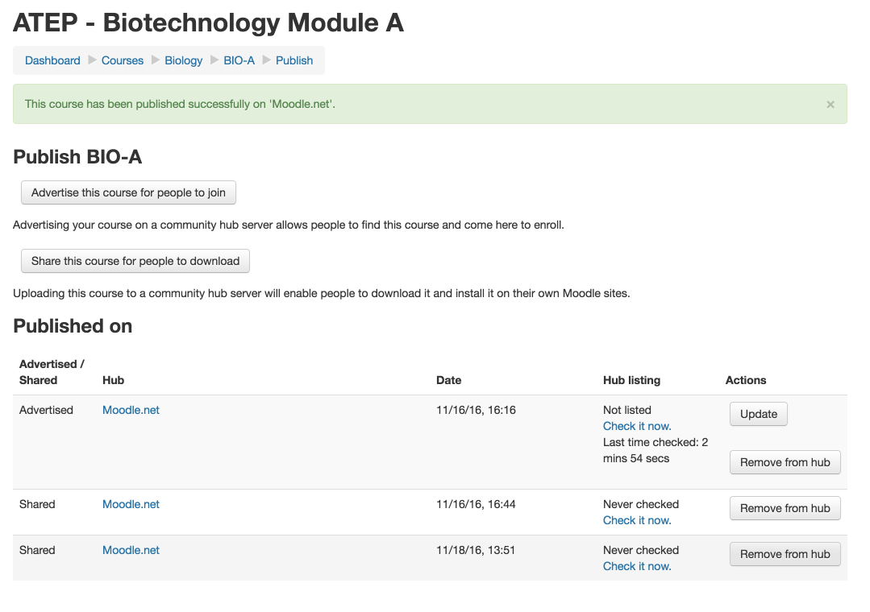This screenshot has width=870, height=612.
Task: Click Share this course for people to download
Action: point(135,261)
